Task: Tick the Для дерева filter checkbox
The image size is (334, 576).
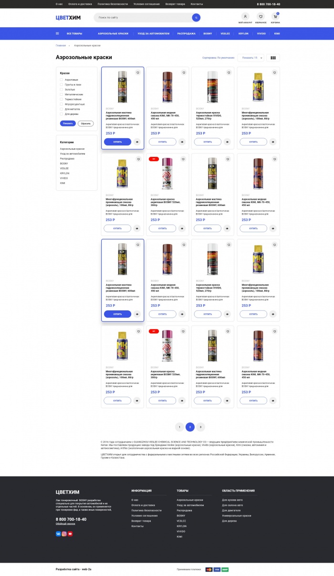Action: 62,114
